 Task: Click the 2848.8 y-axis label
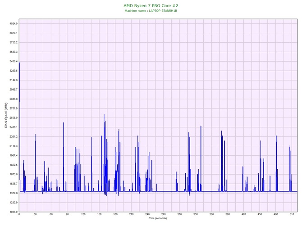[x=14, y=99]
